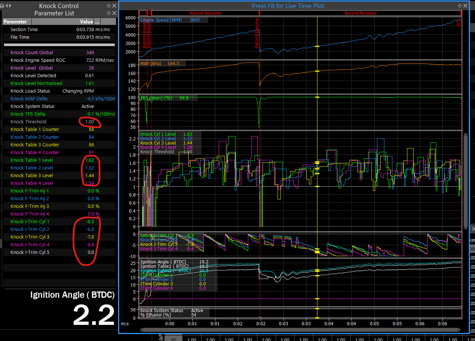This screenshot has height=341, width=475.
Task: Select the Knock Table 4 Level row
Action: [x=59, y=183]
